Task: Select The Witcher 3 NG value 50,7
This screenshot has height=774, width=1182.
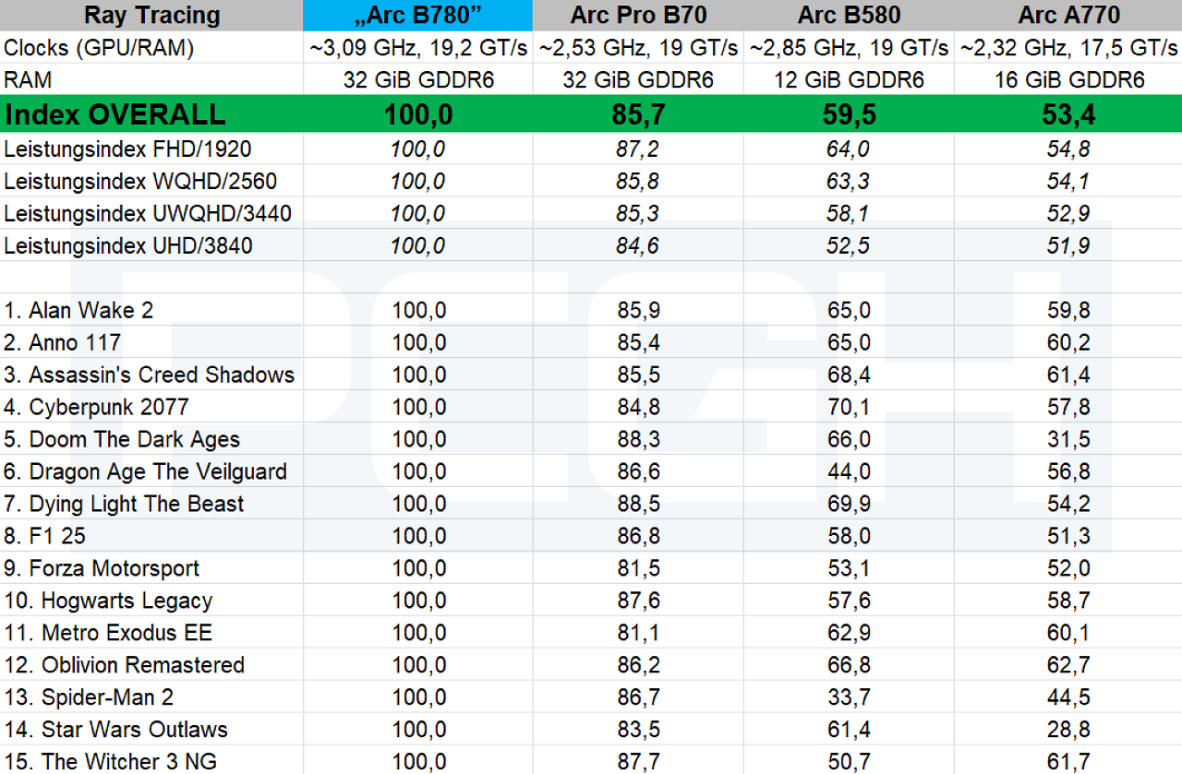Action: click(849, 762)
